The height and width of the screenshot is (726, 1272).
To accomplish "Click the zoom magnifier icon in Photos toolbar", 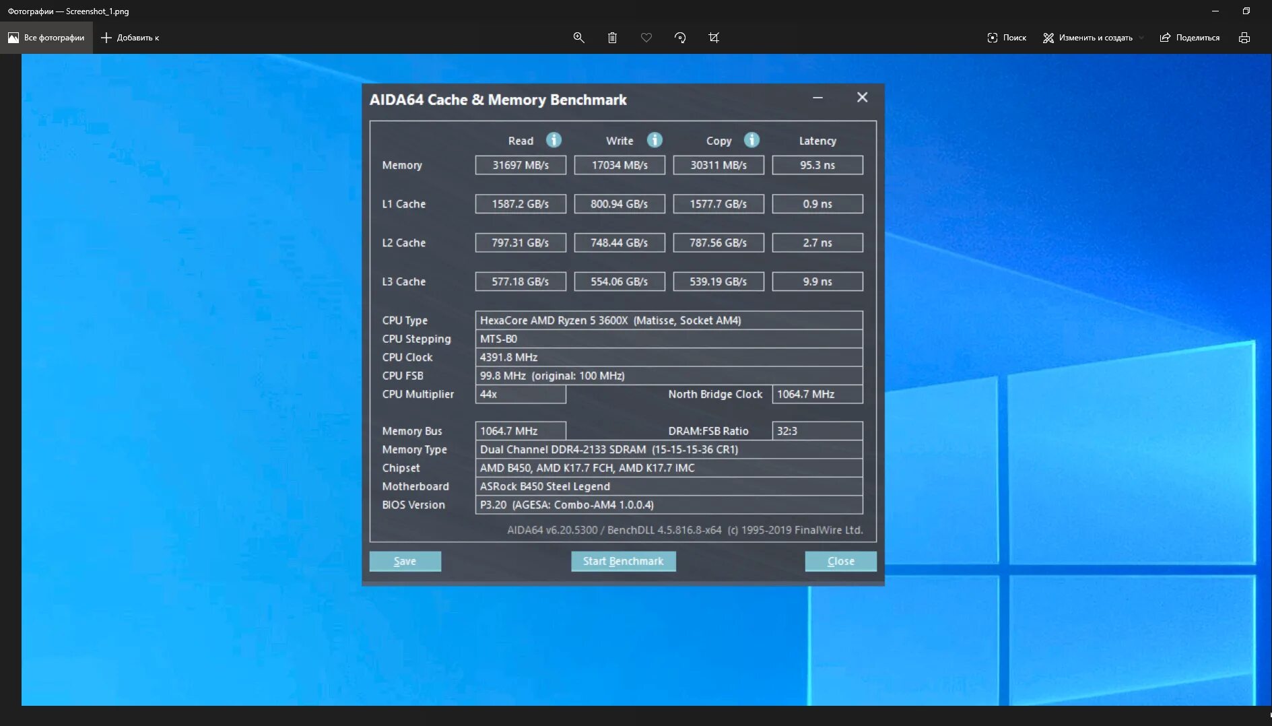I will [578, 38].
